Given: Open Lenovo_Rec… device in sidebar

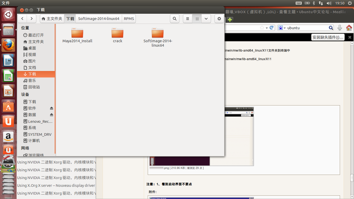Looking at the screenshot, I should (x=36, y=121).
